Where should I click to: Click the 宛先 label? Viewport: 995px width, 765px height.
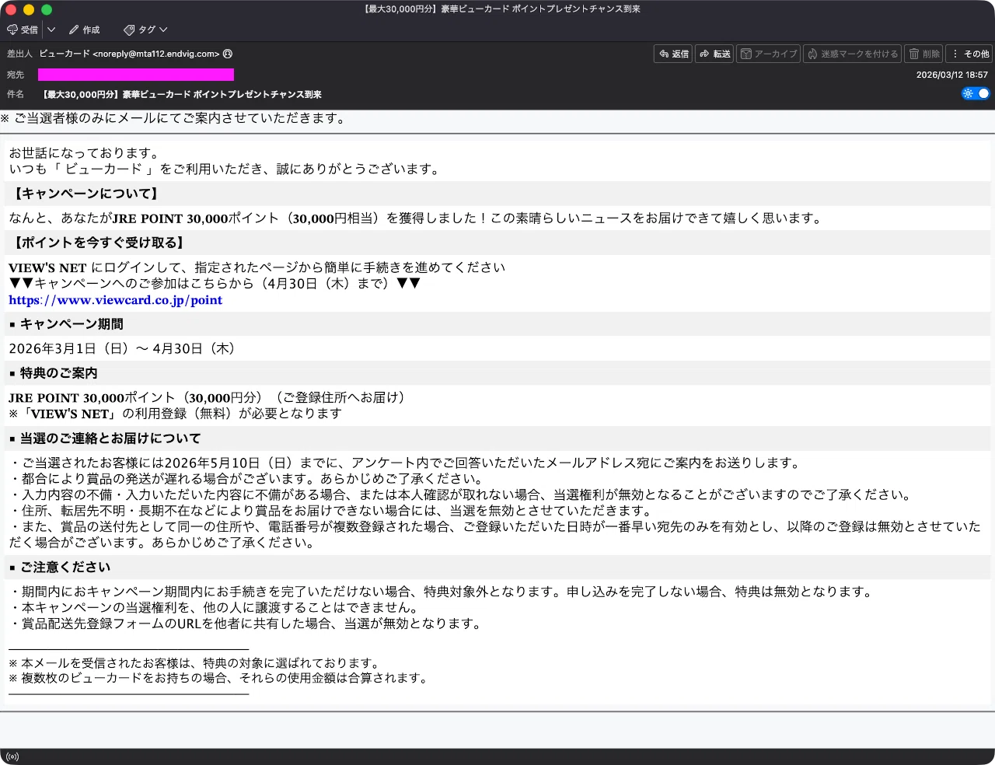coord(16,75)
